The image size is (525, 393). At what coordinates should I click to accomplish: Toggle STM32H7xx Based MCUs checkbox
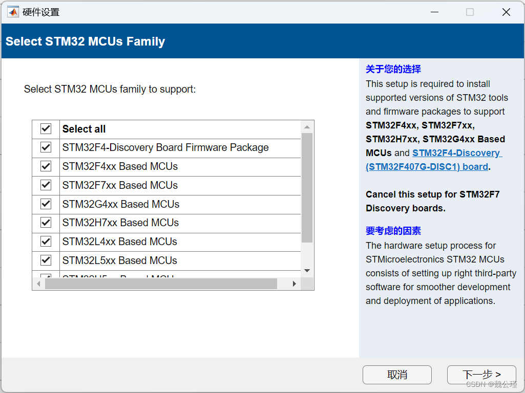(46, 223)
